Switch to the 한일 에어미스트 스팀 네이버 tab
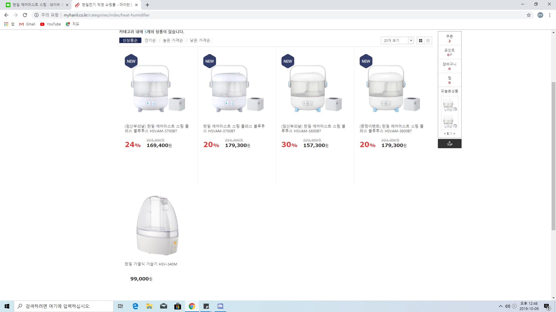The image size is (556, 312). coord(36,5)
